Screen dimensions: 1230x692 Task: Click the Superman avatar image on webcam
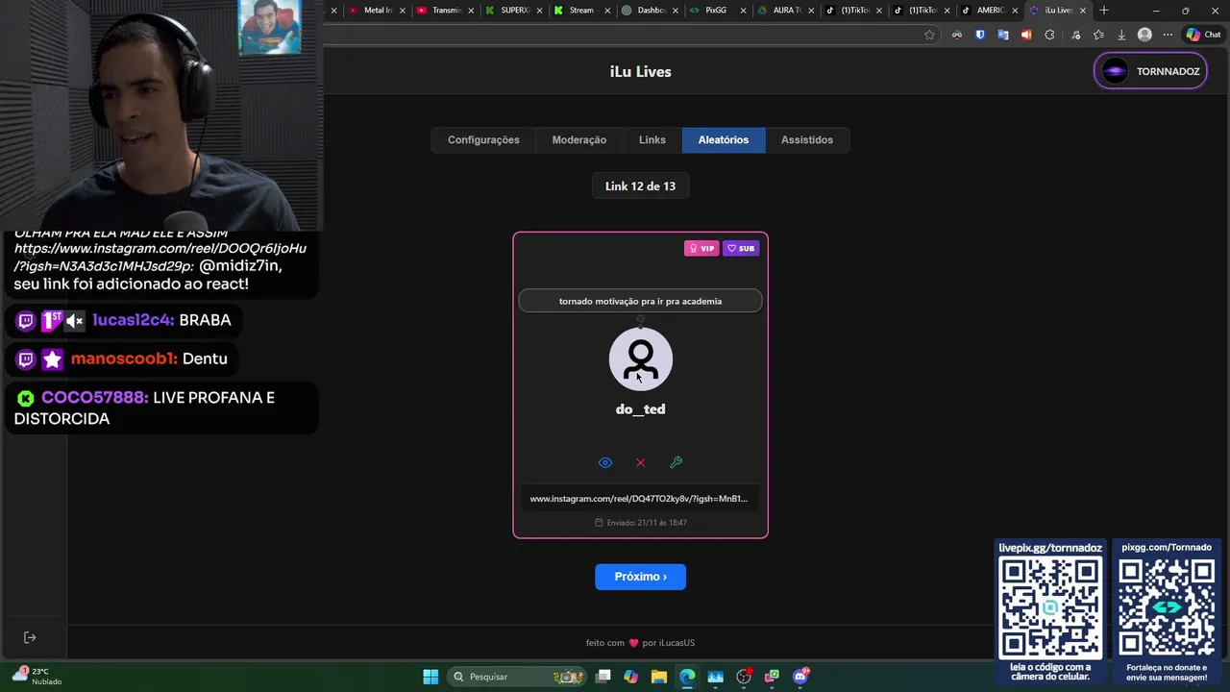269,27
